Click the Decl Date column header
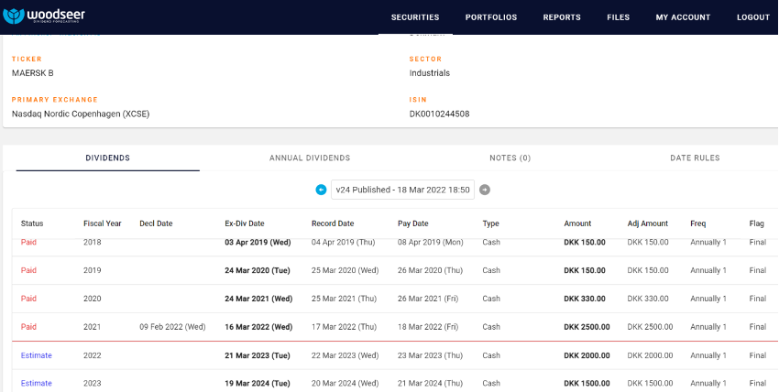The image size is (779, 392). [x=156, y=223]
